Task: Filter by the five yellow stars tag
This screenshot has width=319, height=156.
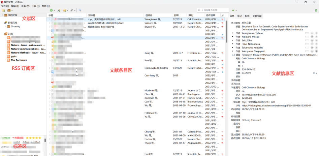Action: 33,138
